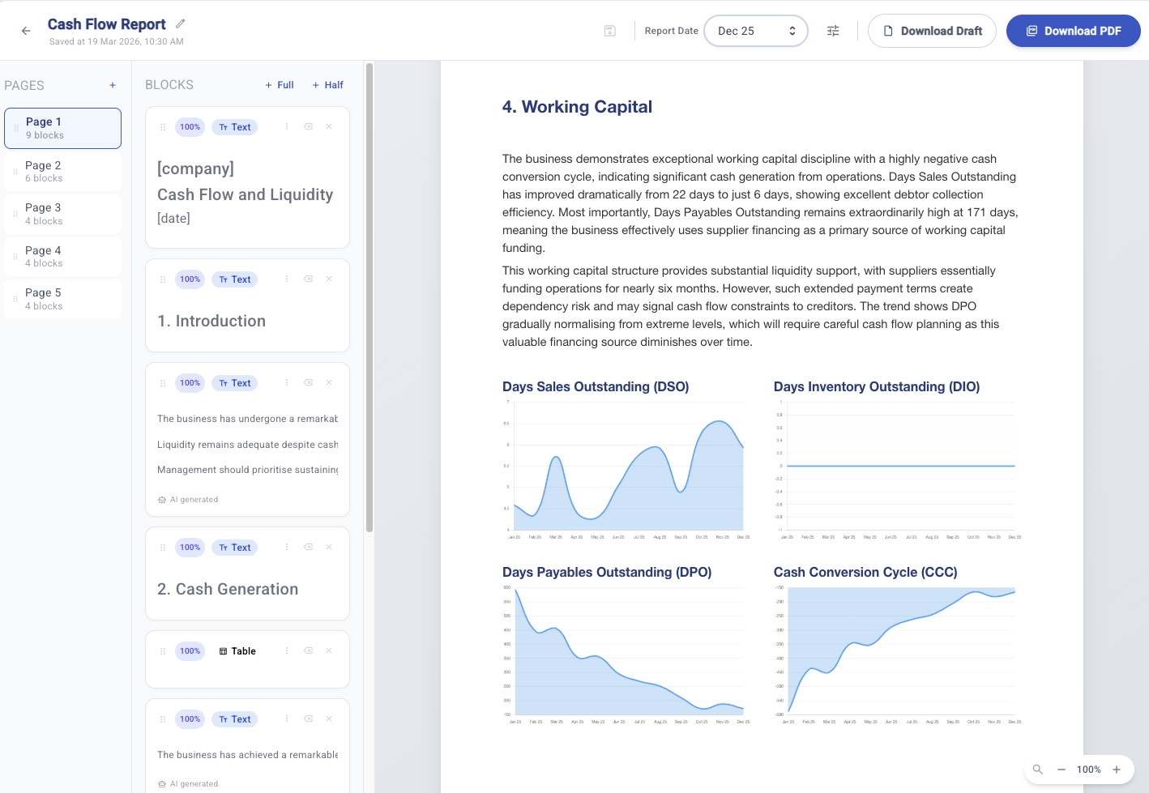Viewport: 1149px width, 793px height.
Task: Toggle 100% width on 'business has achieved' block
Action: pos(190,719)
